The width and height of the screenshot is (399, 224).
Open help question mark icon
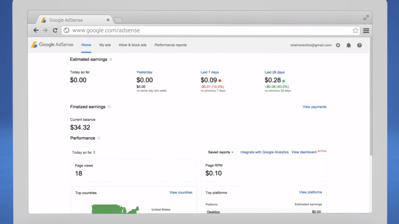pos(359,45)
